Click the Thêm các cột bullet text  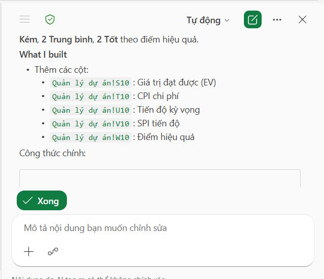[61, 70]
